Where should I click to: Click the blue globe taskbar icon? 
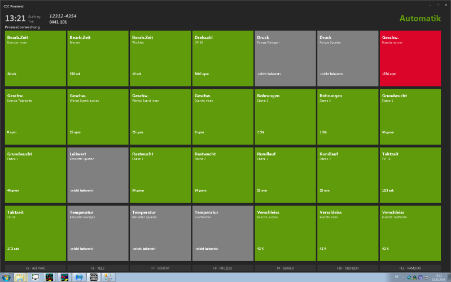coord(78,277)
